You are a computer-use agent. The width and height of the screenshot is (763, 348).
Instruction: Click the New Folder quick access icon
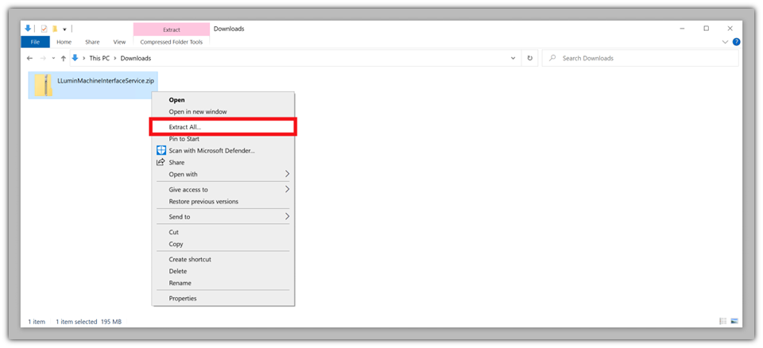point(54,29)
